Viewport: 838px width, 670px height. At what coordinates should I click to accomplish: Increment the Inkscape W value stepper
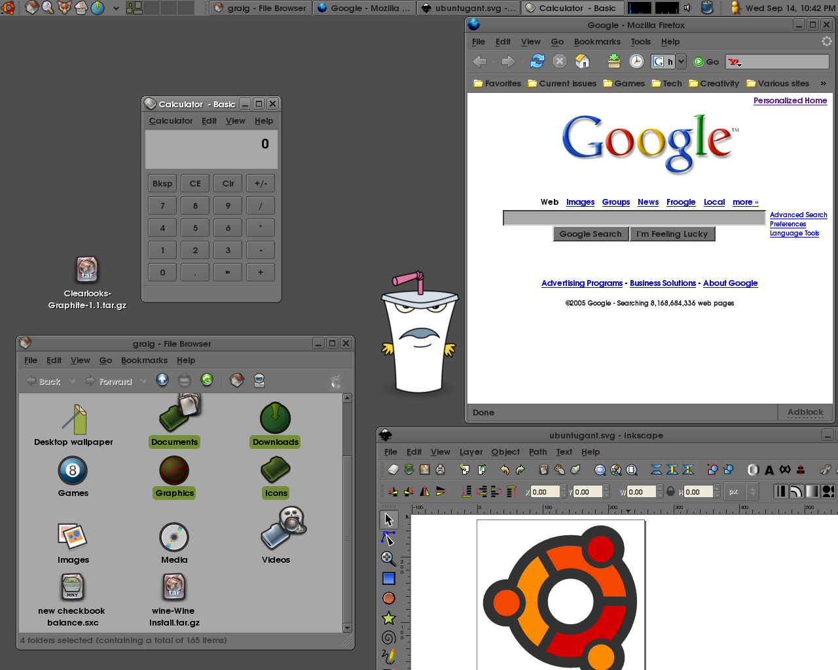(x=661, y=488)
